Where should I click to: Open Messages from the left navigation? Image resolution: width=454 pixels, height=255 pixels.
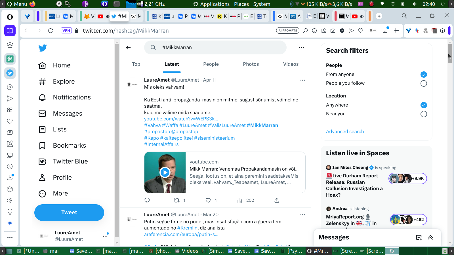tap(60, 114)
